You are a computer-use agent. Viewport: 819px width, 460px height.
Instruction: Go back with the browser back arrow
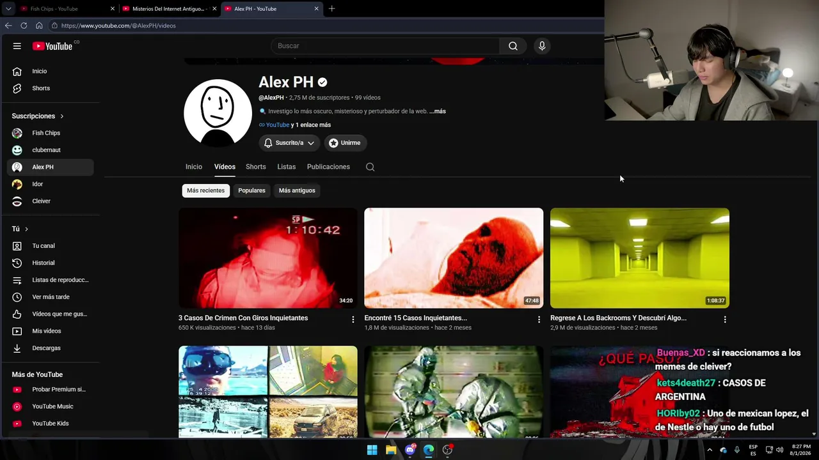8,26
